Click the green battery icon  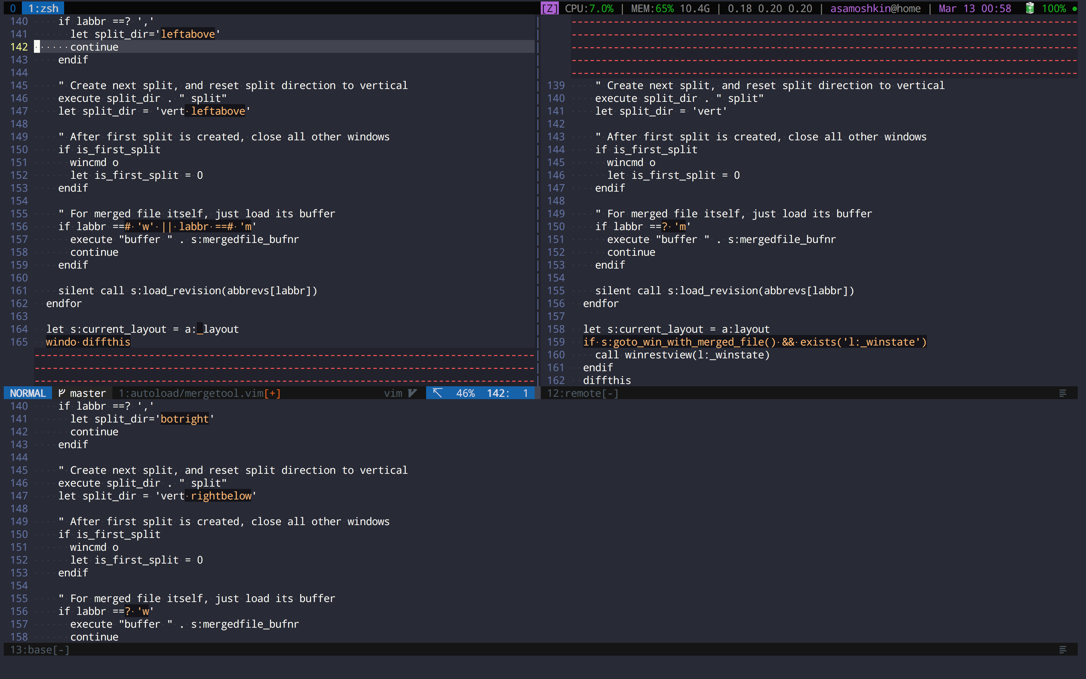tap(1030, 8)
